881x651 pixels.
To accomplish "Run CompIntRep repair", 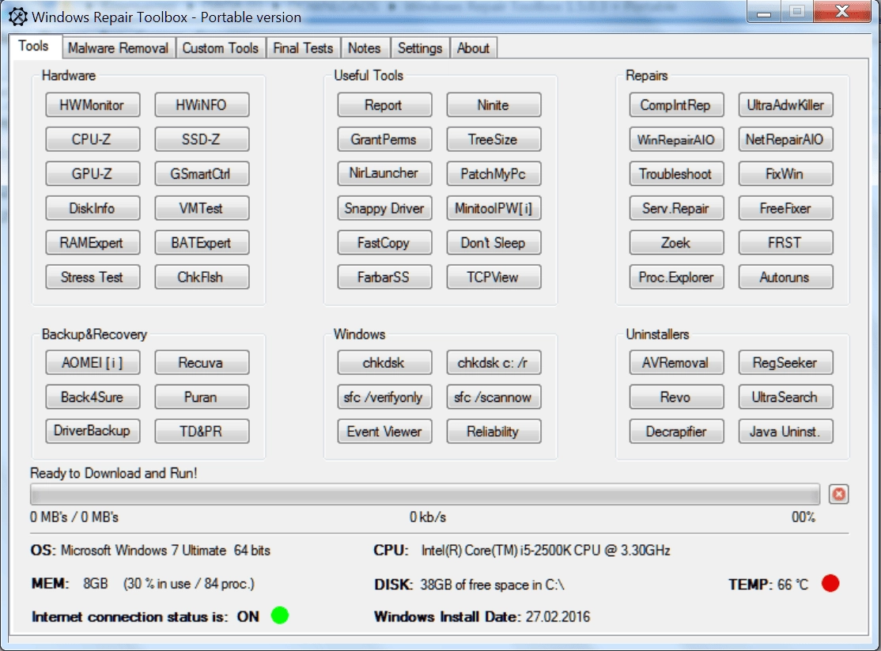I will tap(676, 105).
